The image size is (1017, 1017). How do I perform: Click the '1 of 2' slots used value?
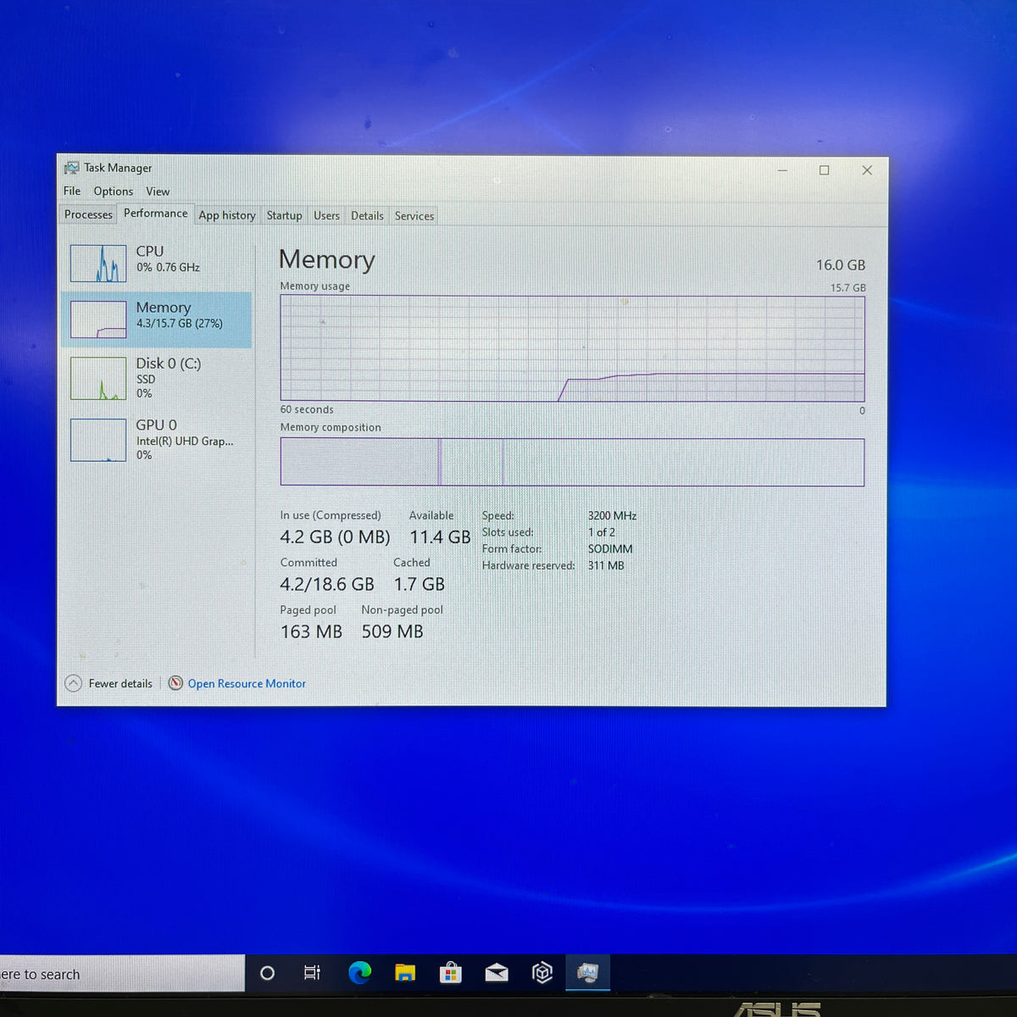602,532
